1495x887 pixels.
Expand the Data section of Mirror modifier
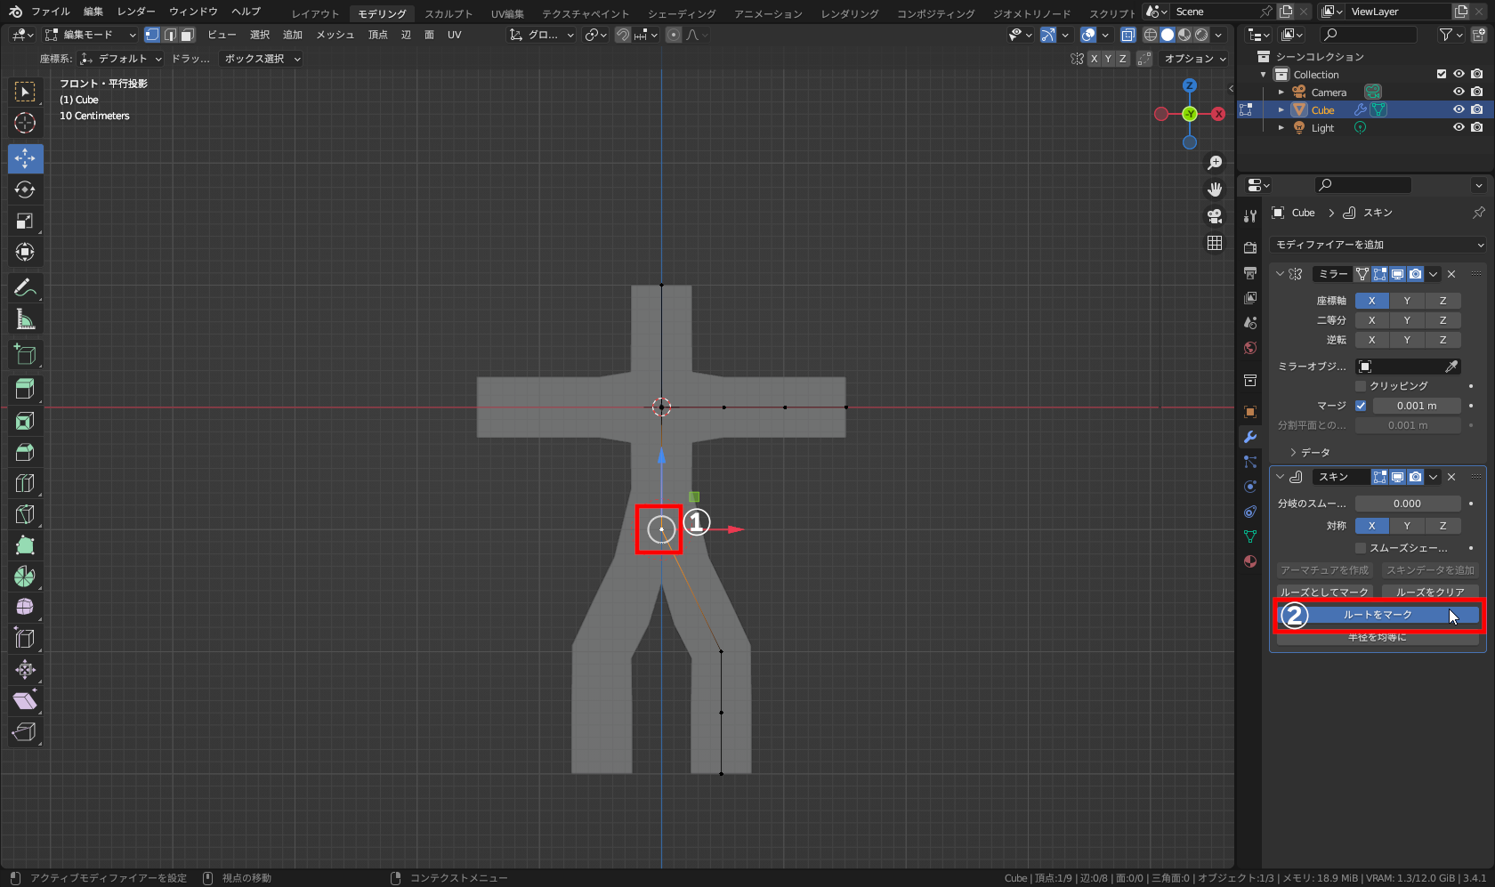pyautogui.click(x=1310, y=453)
